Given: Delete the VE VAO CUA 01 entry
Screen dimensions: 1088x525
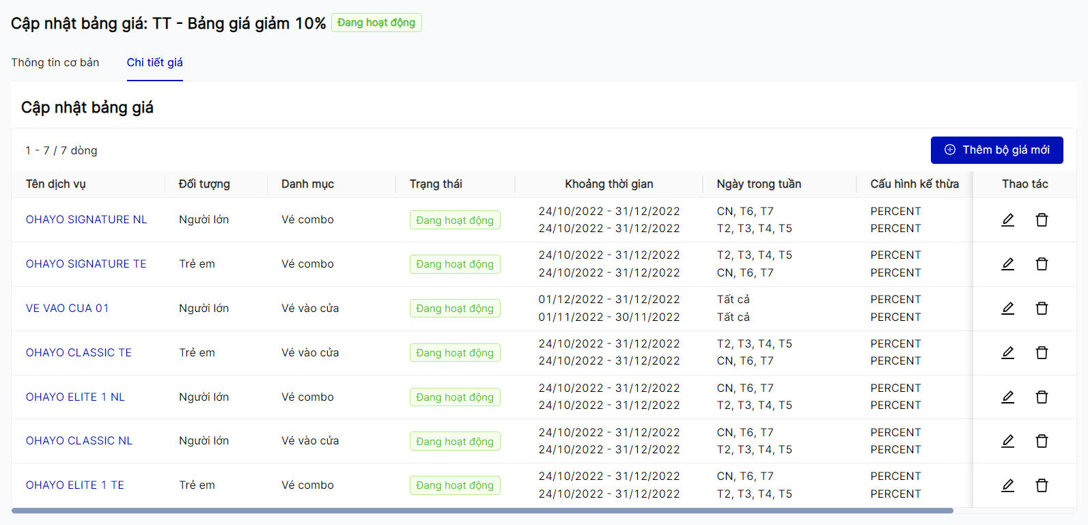Looking at the screenshot, I should tap(1042, 309).
